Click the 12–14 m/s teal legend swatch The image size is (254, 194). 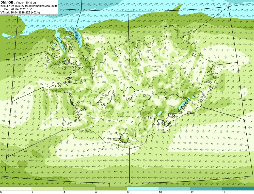pyautogui.click(x=206, y=189)
